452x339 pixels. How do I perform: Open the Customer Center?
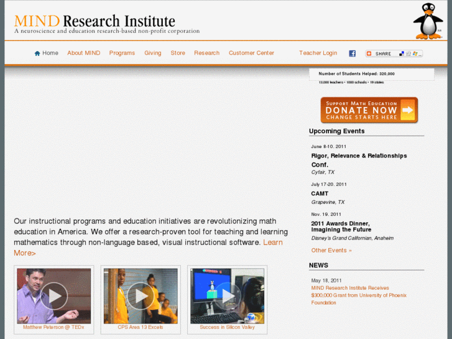pos(251,53)
